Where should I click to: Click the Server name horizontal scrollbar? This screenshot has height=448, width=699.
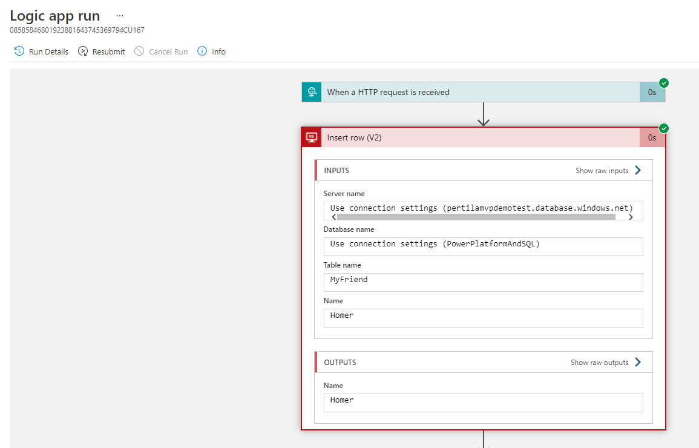pyautogui.click(x=476, y=217)
